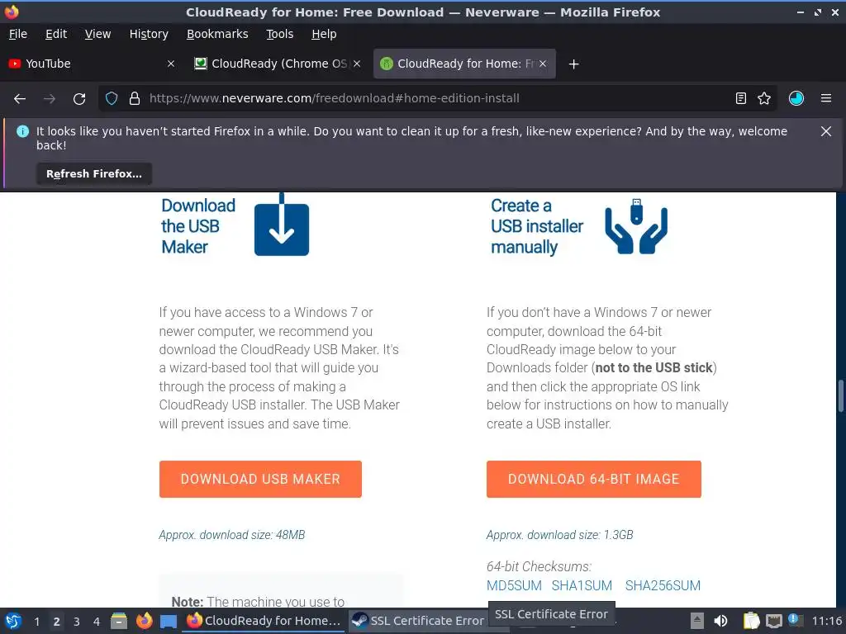
Task: Click the info icon in notification bar
Action: click(x=22, y=131)
